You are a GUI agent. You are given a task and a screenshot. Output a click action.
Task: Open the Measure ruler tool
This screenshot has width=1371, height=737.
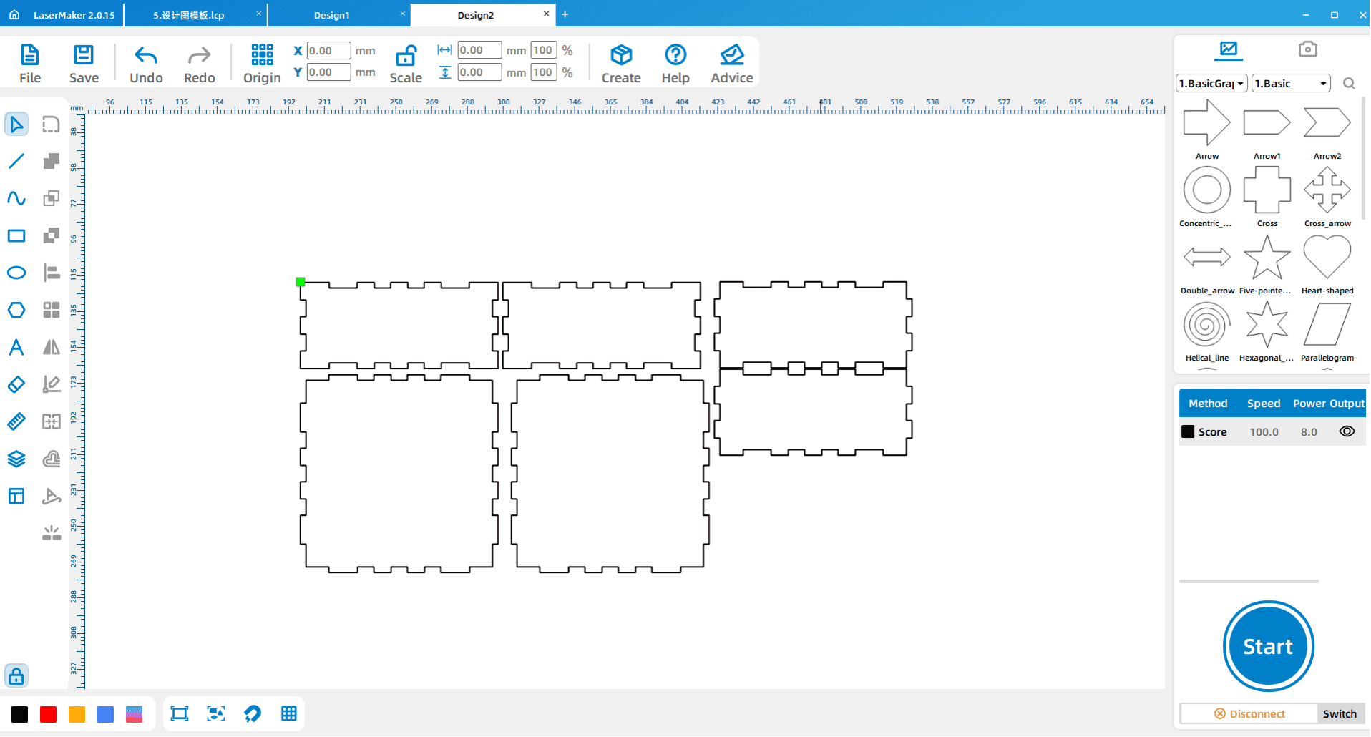click(x=16, y=421)
